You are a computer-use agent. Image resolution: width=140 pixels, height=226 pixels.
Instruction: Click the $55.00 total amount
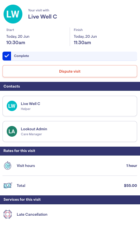(130, 185)
